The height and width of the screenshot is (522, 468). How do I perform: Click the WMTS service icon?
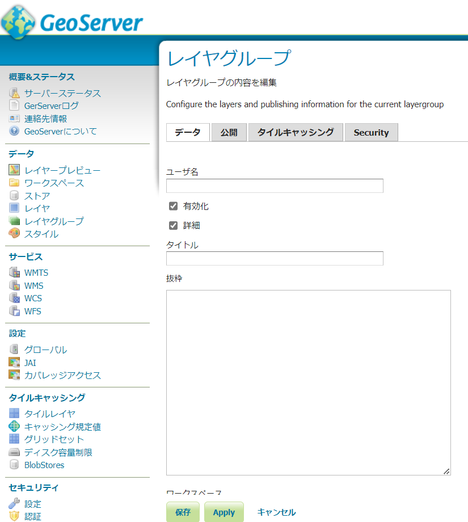coord(14,272)
